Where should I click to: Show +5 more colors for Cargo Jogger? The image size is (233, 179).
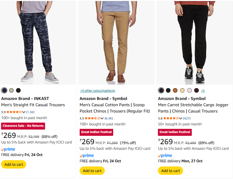pyautogui.click(x=203, y=91)
